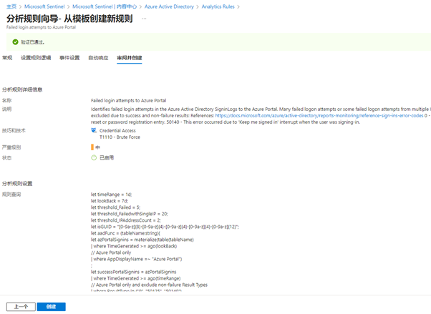Viewport: 431px width, 314px height.
Task: Select the 分析规则设置 section heading
Action: coord(17,184)
